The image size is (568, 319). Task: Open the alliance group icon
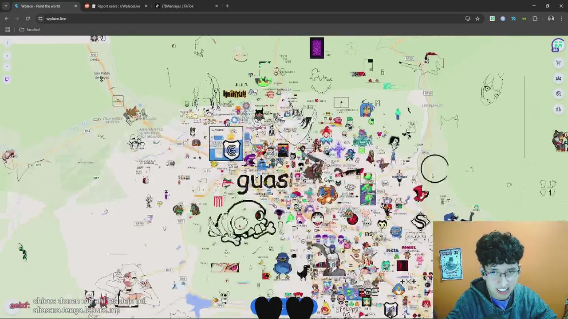(x=558, y=78)
